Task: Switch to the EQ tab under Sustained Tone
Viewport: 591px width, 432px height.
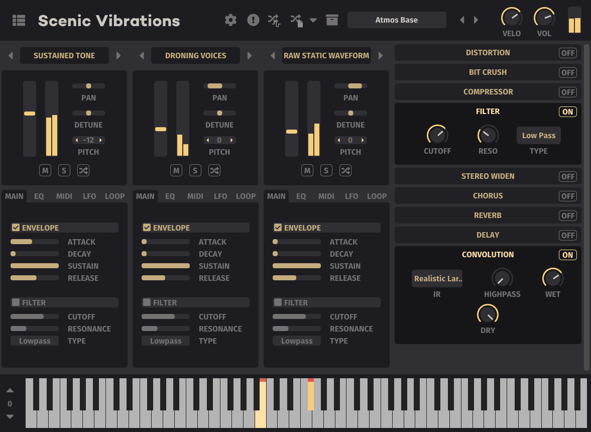Action: coord(39,196)
